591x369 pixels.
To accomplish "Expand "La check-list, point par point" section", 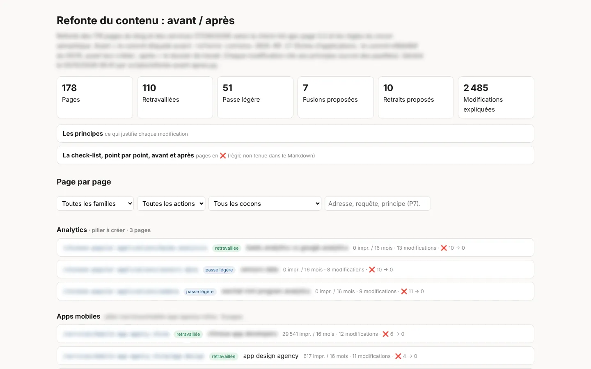I will (295, 155).
